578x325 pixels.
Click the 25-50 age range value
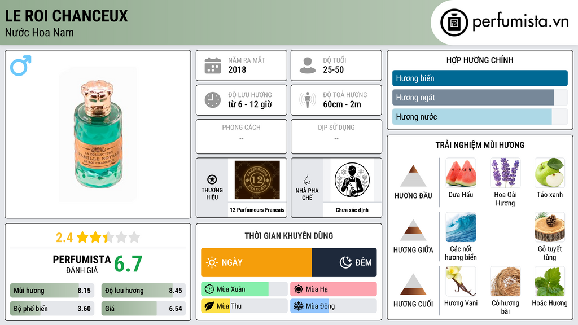coord(333,69)
